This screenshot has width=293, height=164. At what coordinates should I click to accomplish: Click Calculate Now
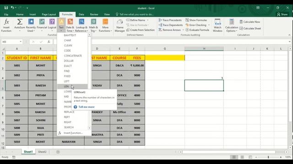[250, 22]
